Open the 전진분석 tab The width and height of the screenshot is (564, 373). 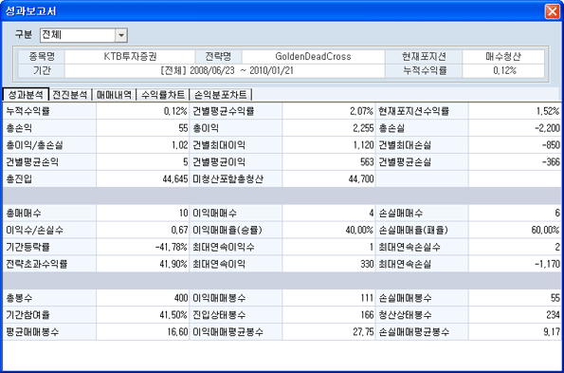(x=70, y=95)
